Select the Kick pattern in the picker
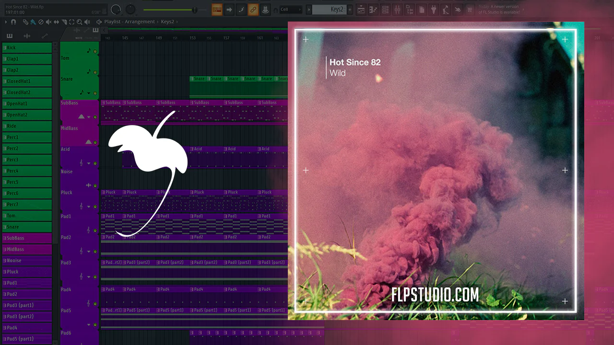614x345 pixels. click(x=27, y=48)
